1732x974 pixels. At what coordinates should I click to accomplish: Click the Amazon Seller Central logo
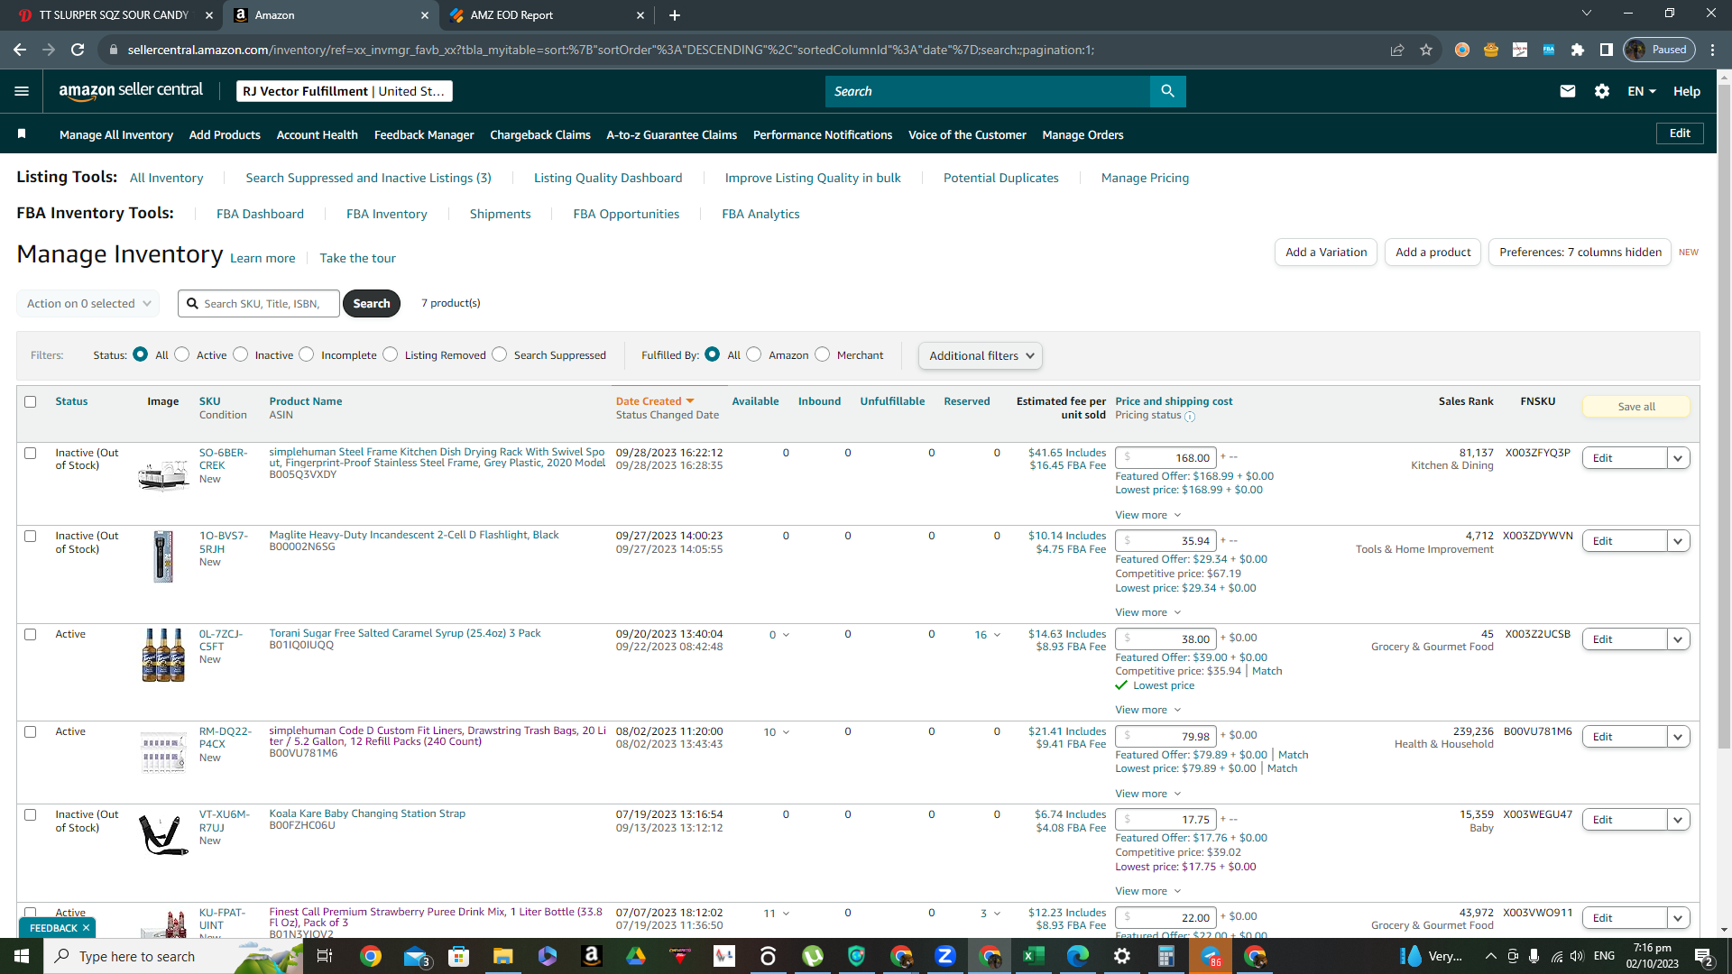131,91
